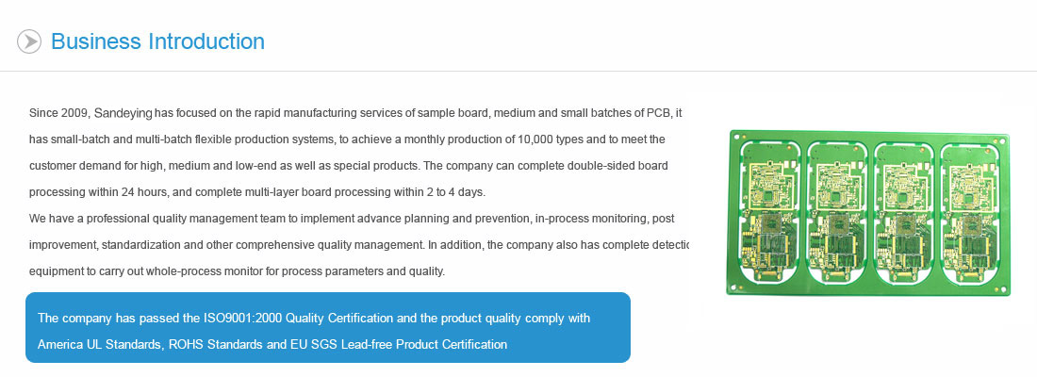Click the blue ISO9001 certification banner

tap(328, 327)
